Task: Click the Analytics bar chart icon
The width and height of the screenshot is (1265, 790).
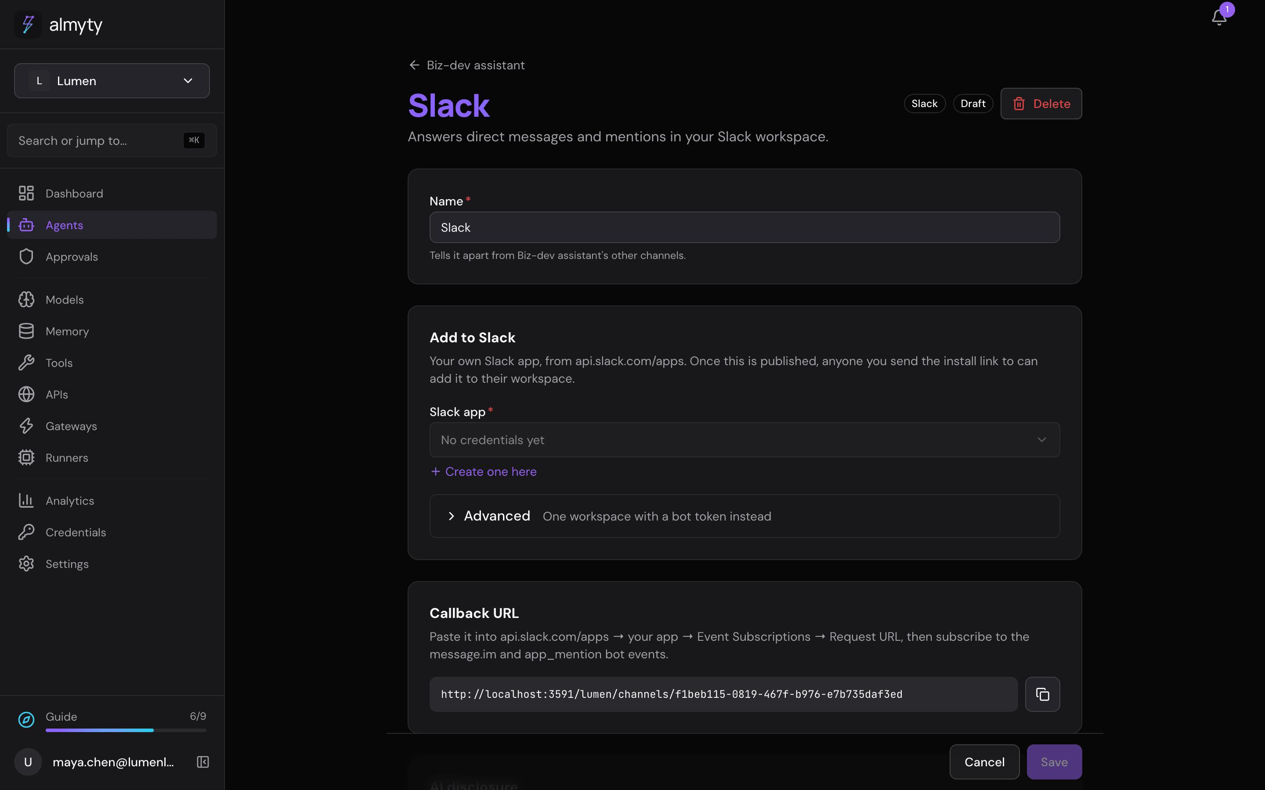Action: pyautogui.click(x=26, y=500)
